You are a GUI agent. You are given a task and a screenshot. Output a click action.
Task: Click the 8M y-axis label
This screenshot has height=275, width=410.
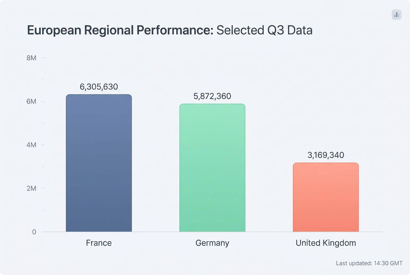tap(31, 58)
